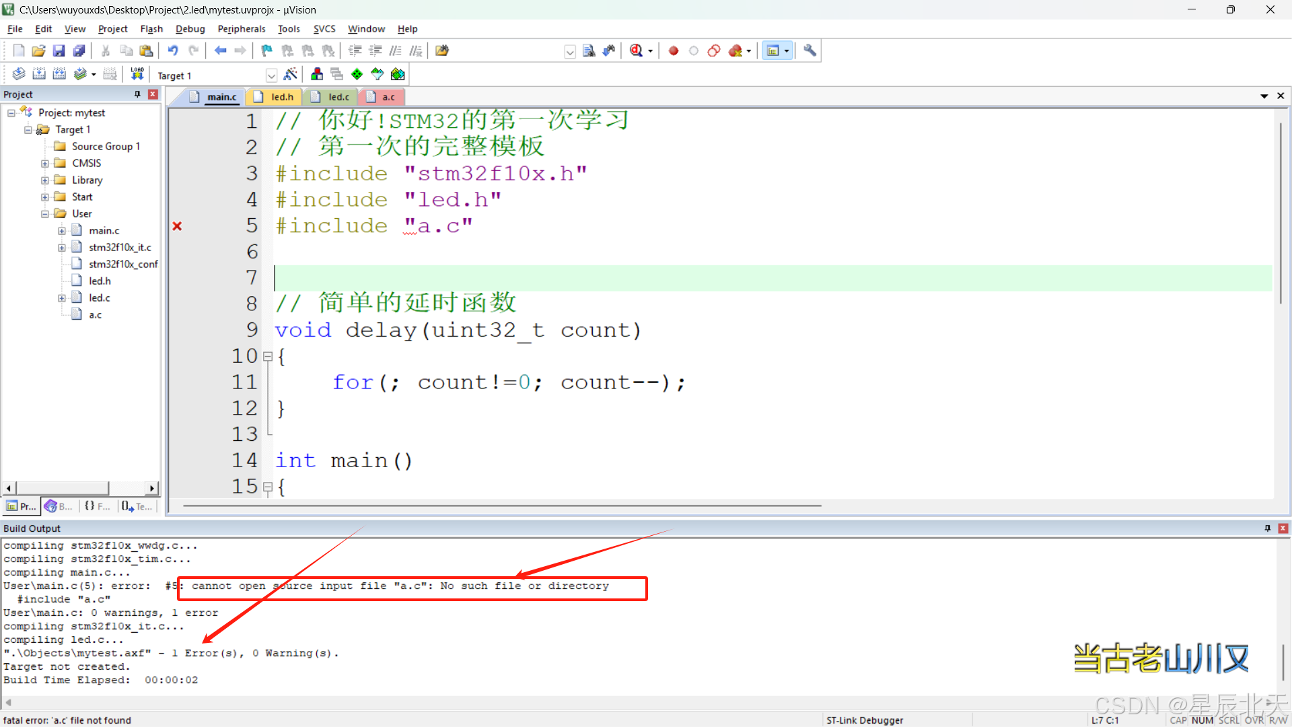Toggle bookmark flag icon in toolbar
Screen dimensions: 1292x727
[266, 50]
